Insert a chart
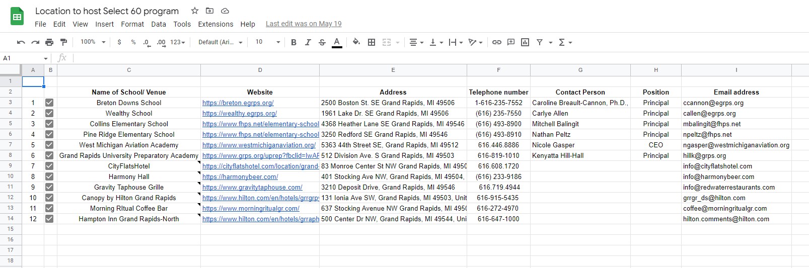 click(525, 42)
